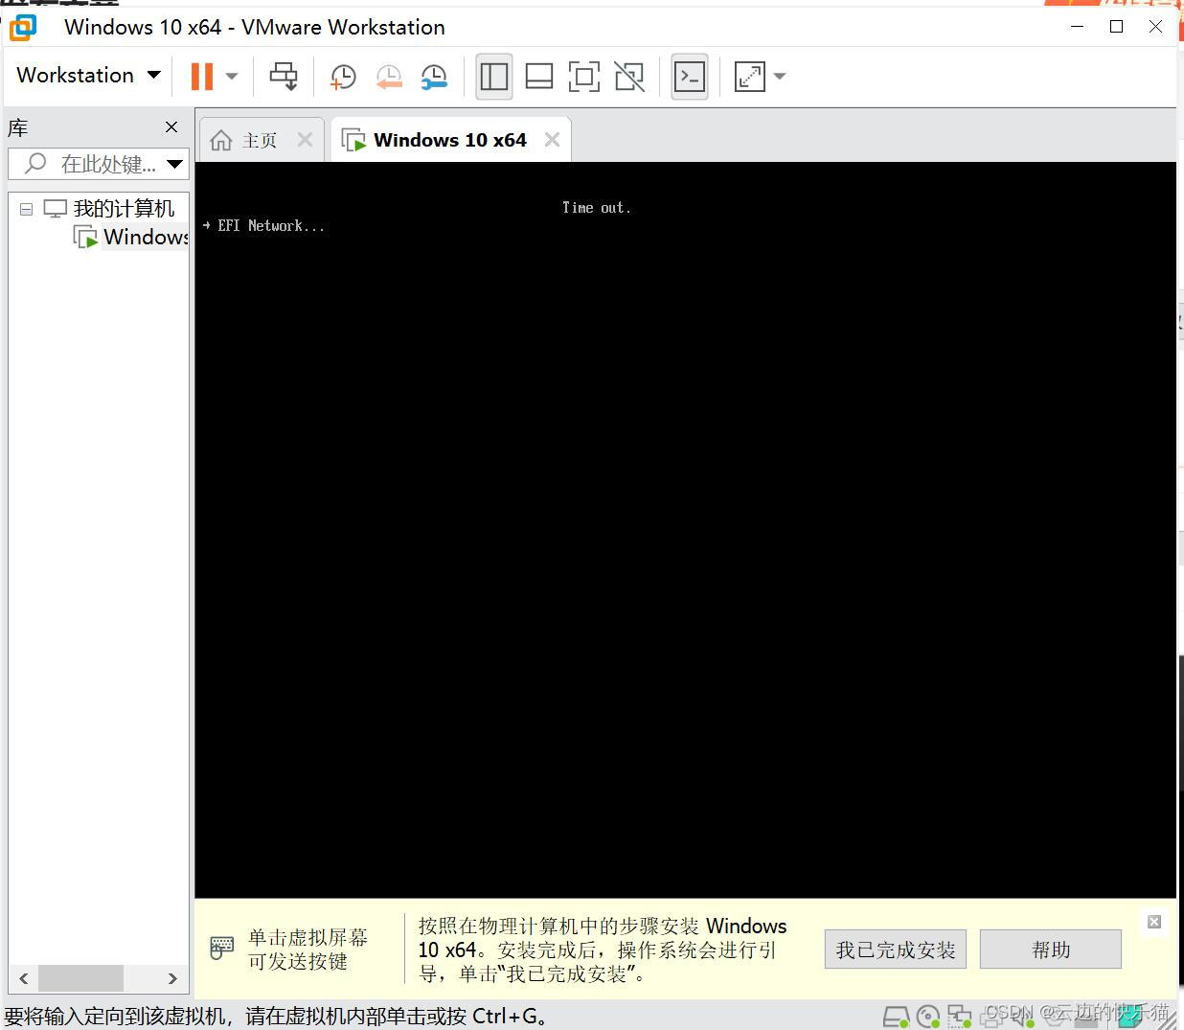The image size is (1184, 1030).
Task: Revert the VM to its previous snapshot
Action: [x=388, y=77]
